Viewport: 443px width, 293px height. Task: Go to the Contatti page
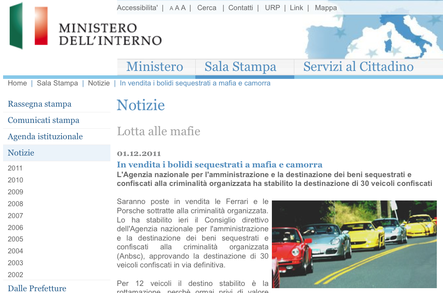[x=241, y=7]
